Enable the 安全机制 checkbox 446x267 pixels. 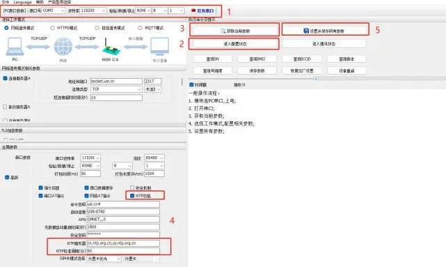point(132,188)
